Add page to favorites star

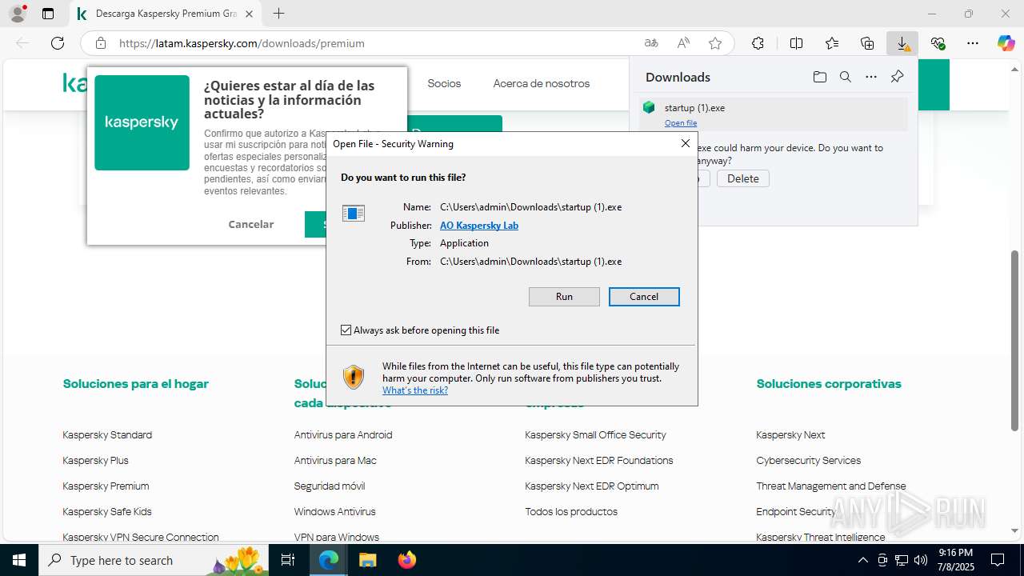coord(715,43)
